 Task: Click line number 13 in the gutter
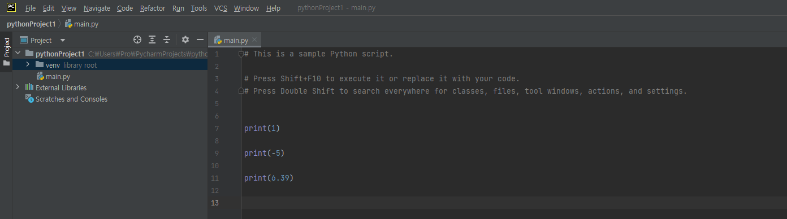pyautogui.click(x=214, y=203)
